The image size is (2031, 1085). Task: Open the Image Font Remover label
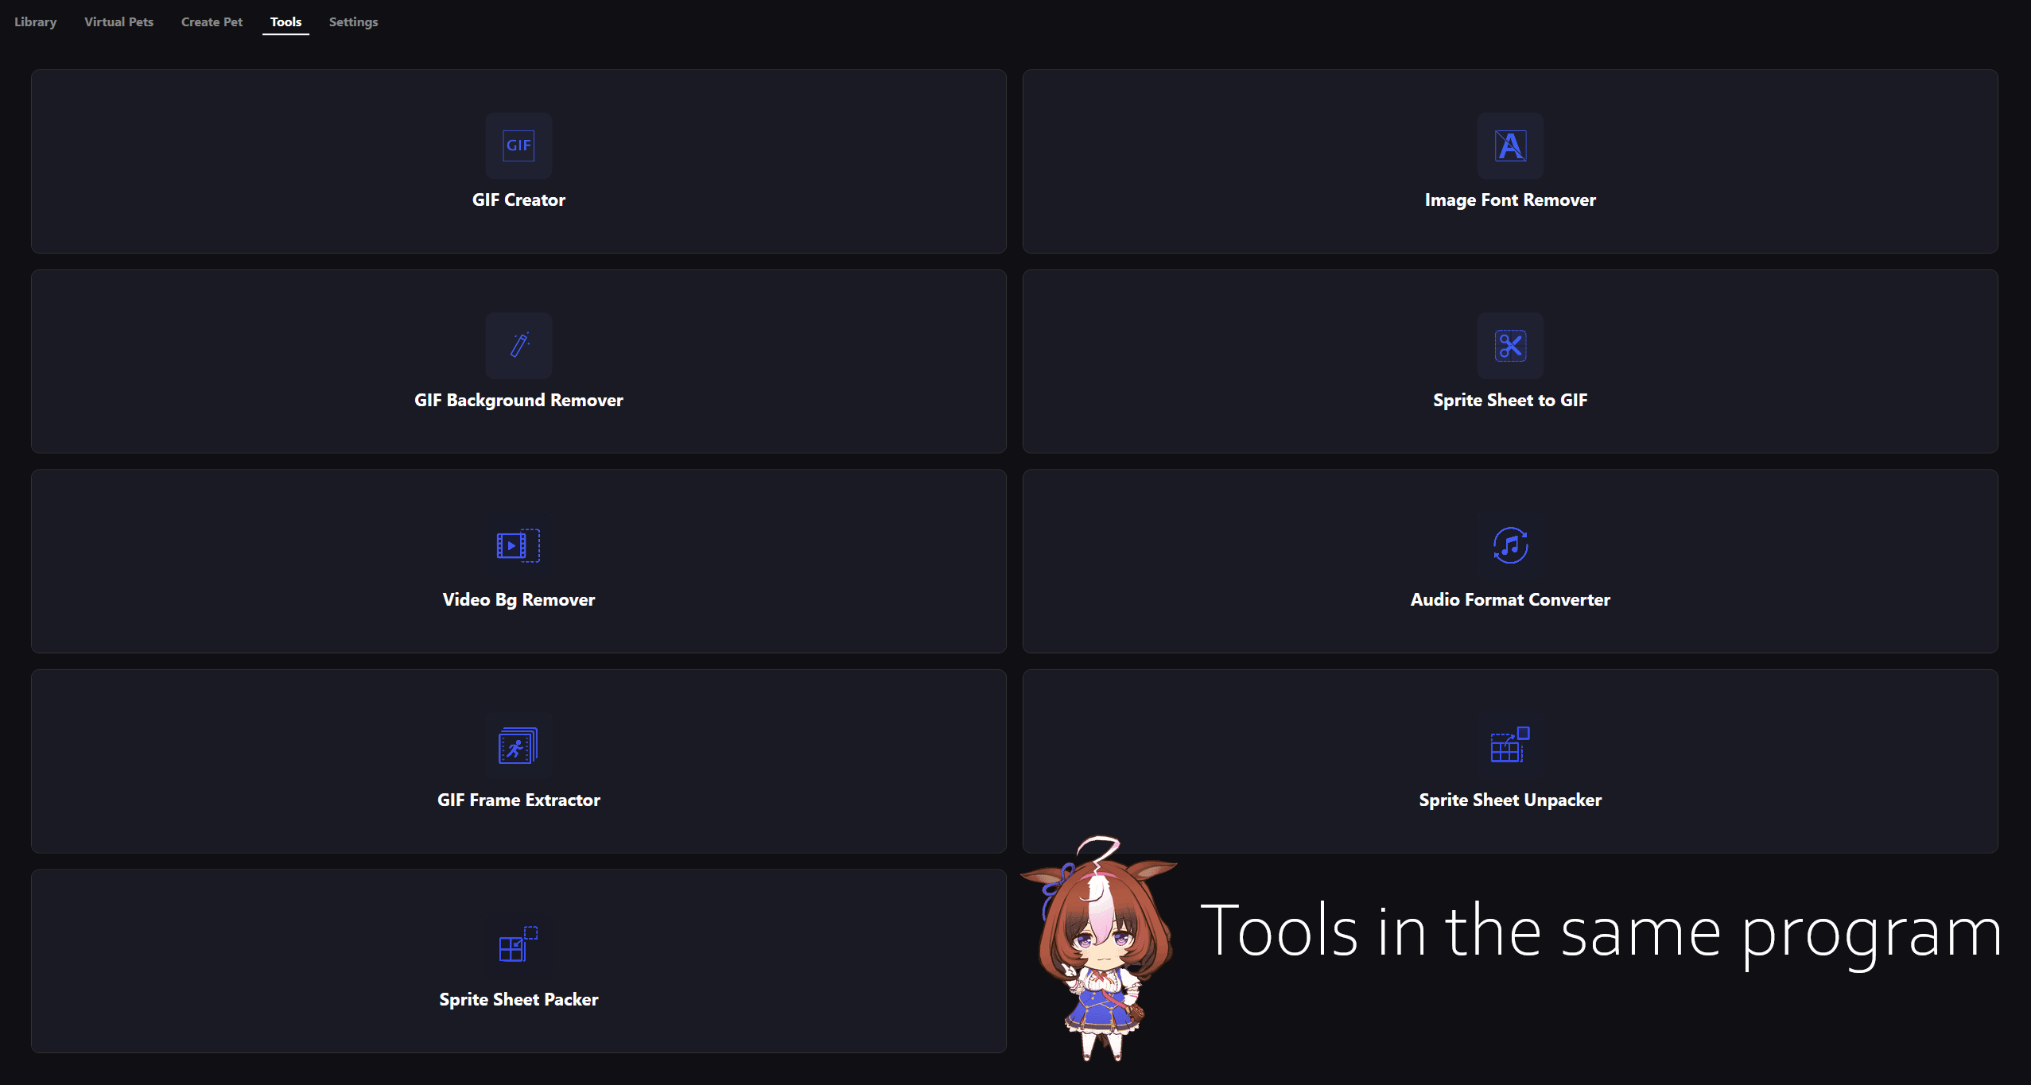click(1510, 200)
